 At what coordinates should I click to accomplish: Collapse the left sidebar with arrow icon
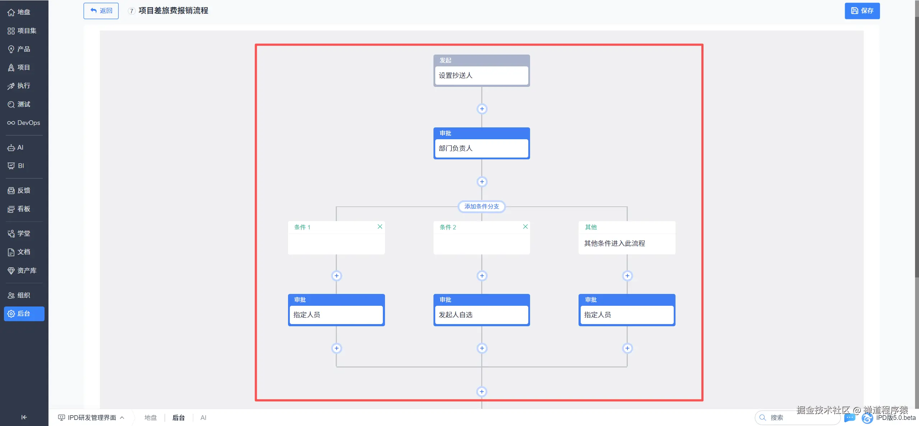[x=24, y=417]
